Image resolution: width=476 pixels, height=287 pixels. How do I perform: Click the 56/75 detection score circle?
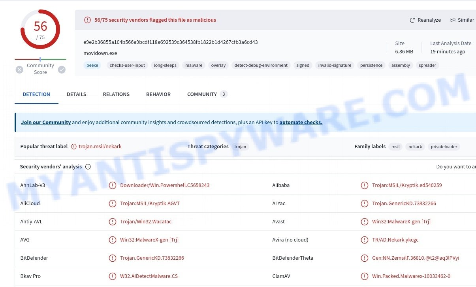(x=40, y=29)
